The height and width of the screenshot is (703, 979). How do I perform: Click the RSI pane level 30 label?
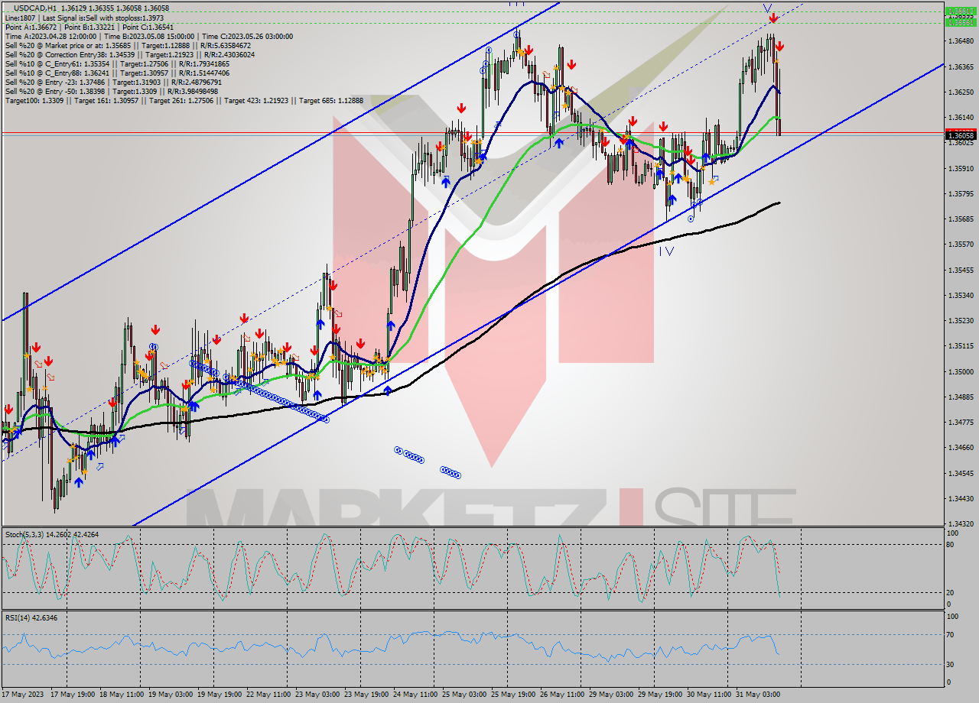click(951, 663)
